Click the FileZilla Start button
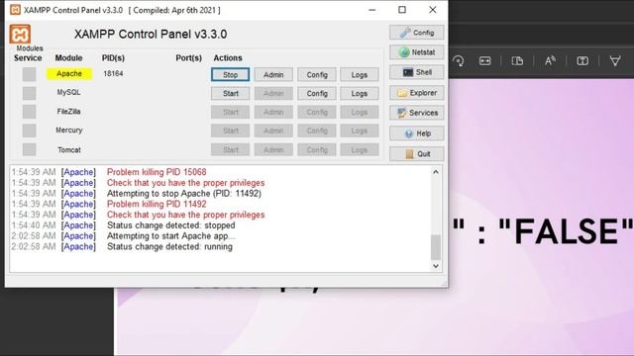 pos(230,112)
